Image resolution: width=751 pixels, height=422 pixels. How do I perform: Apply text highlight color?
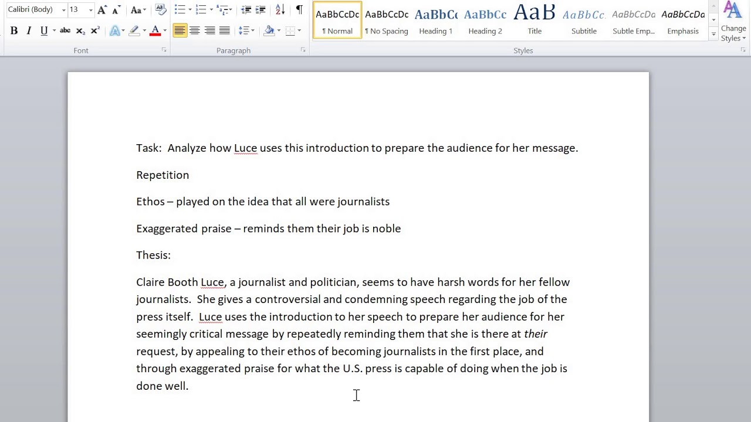pos(134,30)
